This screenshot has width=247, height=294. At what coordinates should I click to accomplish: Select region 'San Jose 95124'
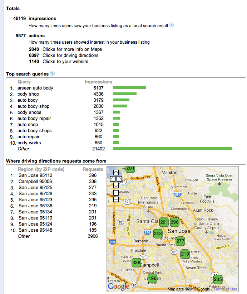point(35,224)
